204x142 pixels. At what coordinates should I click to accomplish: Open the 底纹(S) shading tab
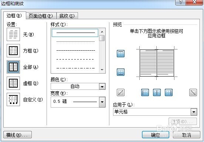(67, 16)
